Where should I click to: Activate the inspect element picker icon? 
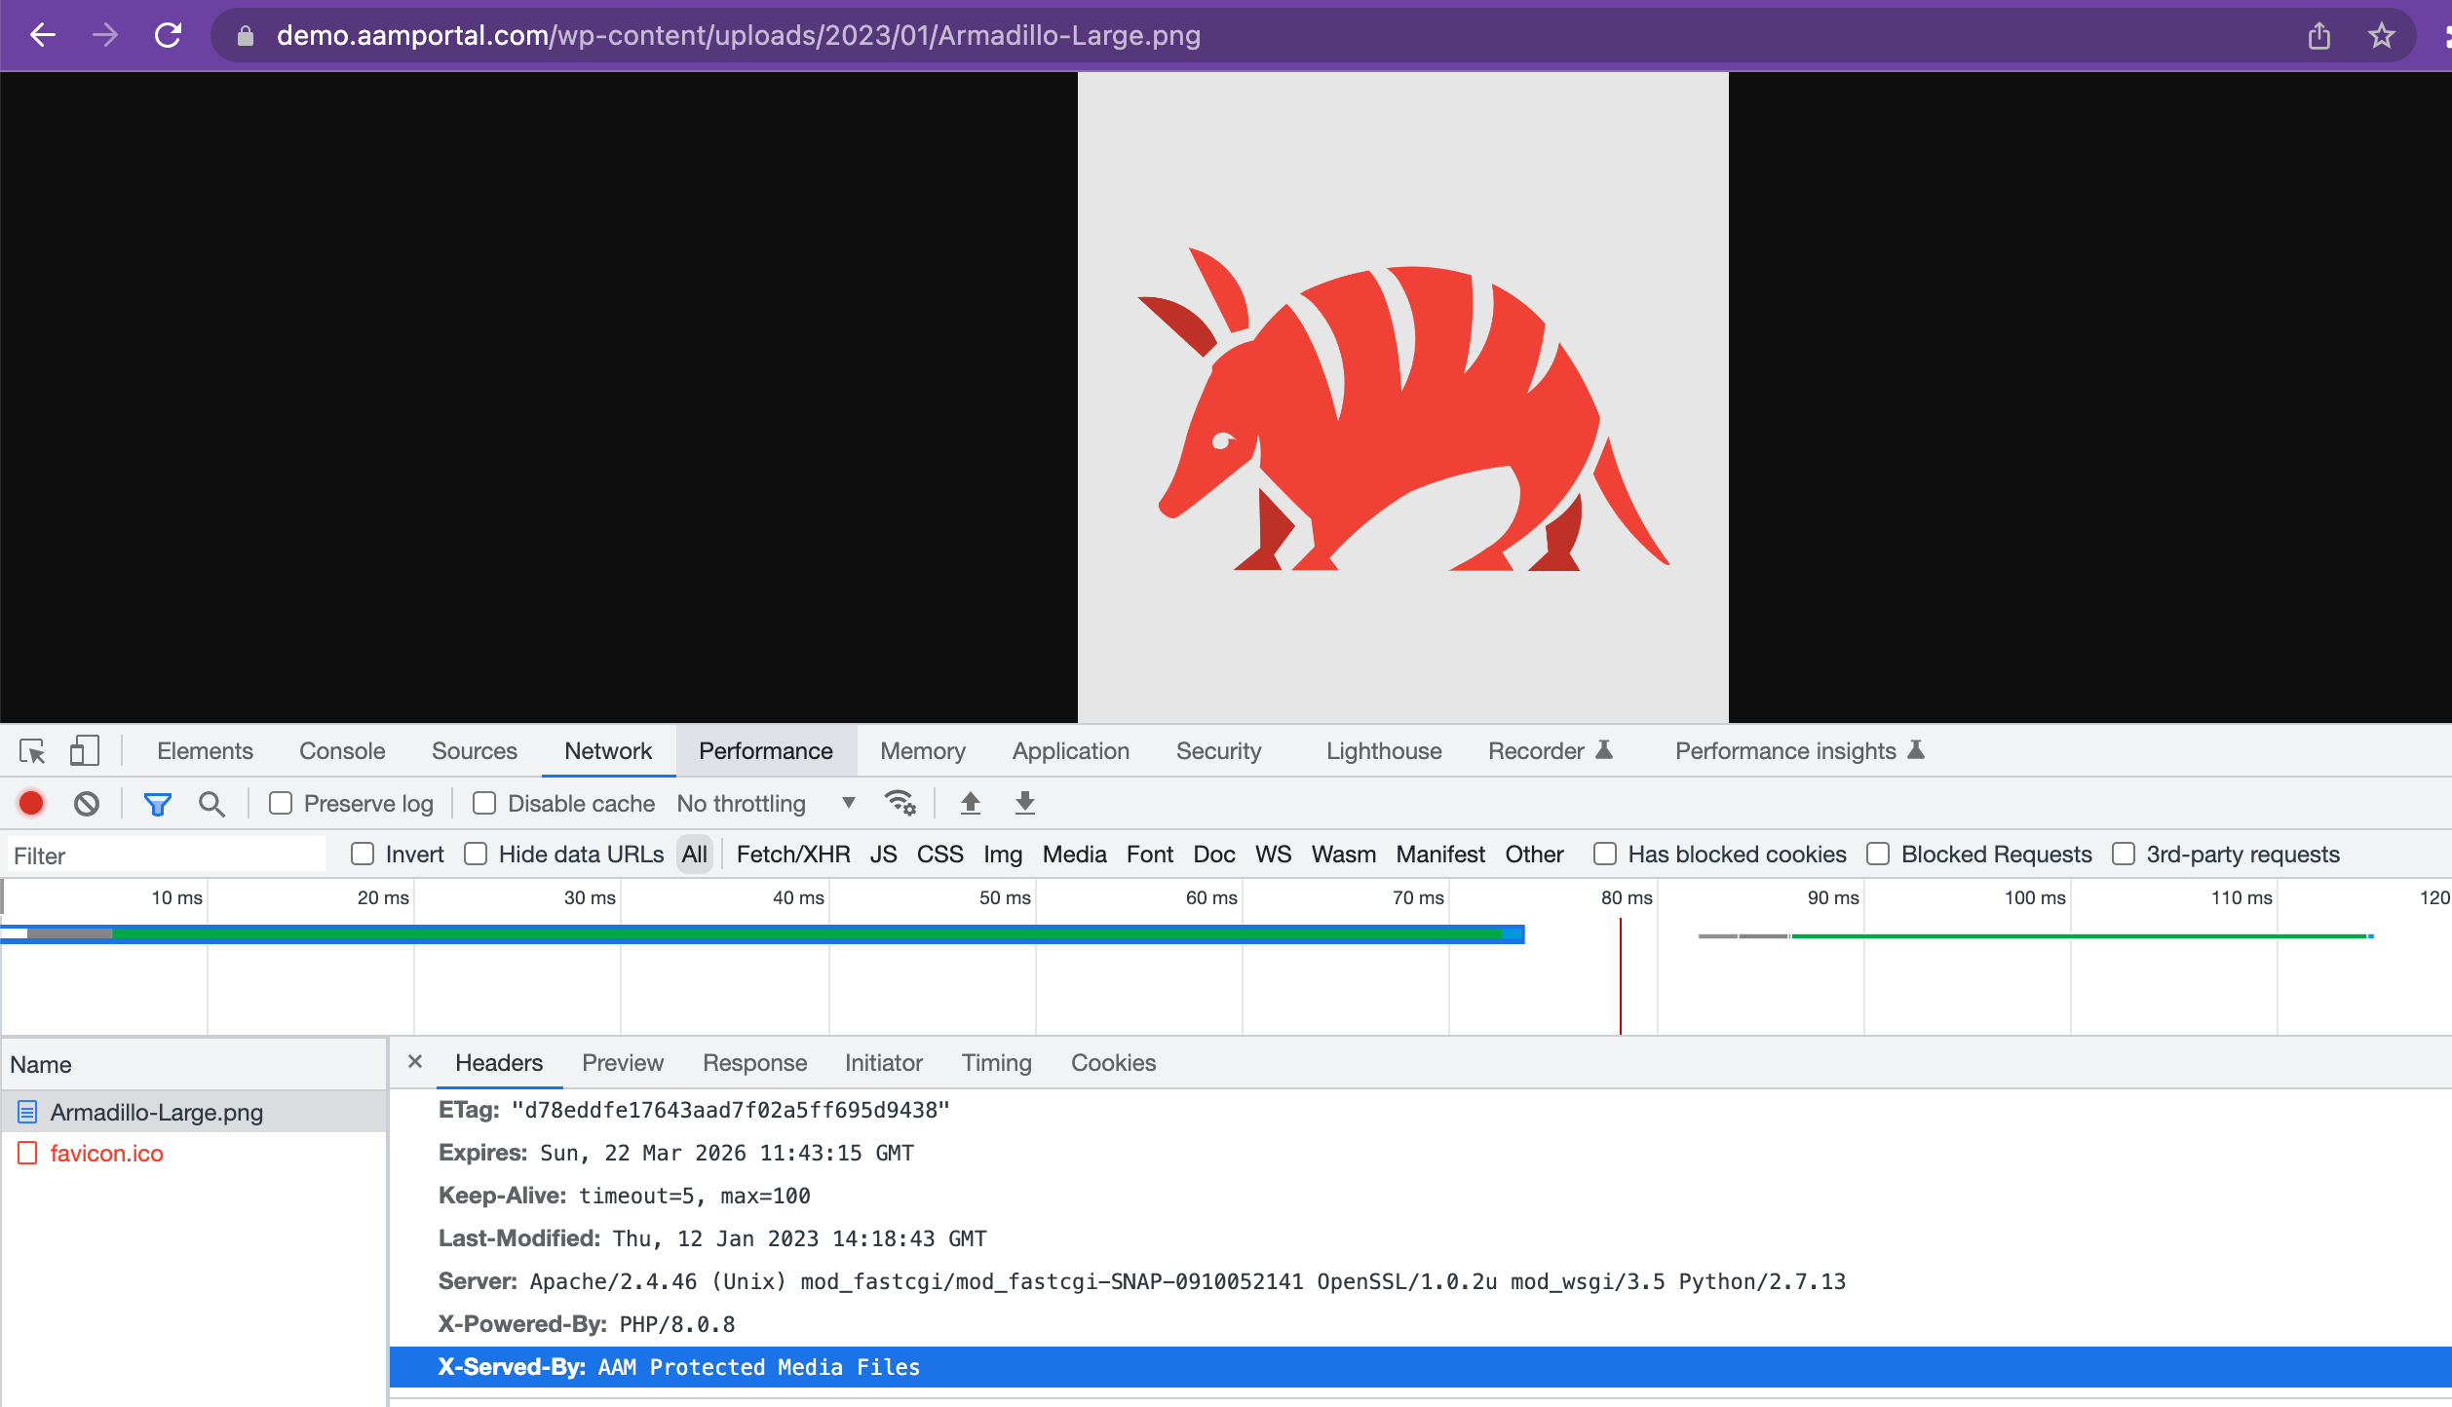pyautogui.click(x=32, y=751)
